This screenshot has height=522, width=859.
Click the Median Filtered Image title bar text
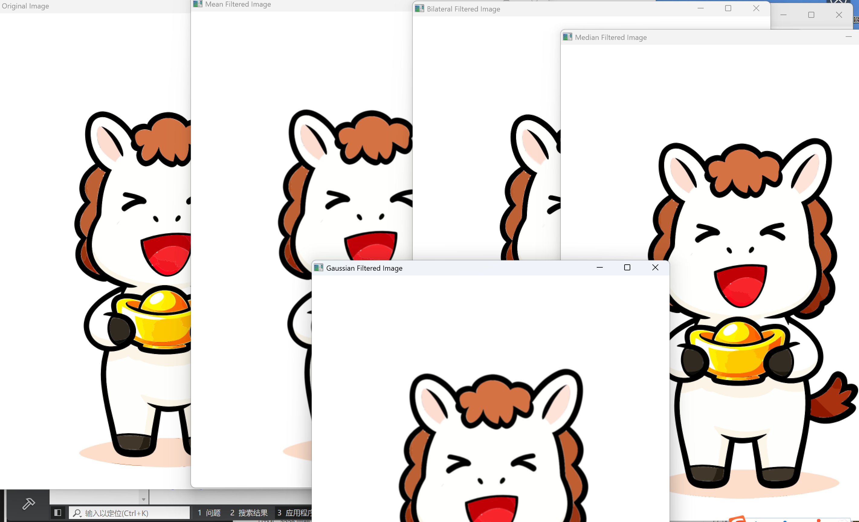click(610, 37)
